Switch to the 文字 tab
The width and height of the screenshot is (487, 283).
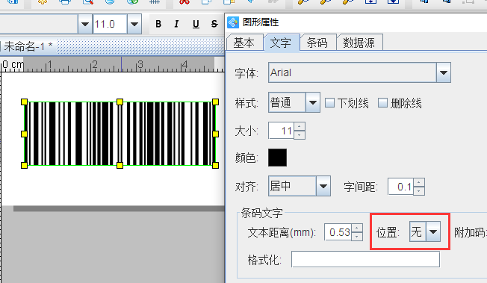281,43
